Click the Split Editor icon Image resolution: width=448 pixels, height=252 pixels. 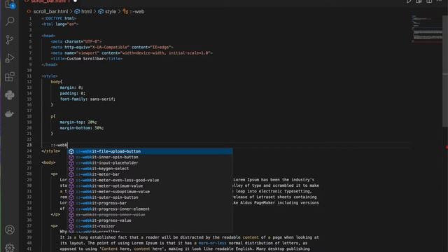[x=429, y=1]
